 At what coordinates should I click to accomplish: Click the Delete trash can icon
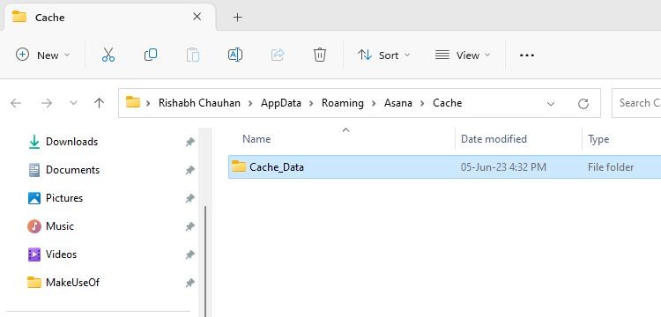coord(320,55)
